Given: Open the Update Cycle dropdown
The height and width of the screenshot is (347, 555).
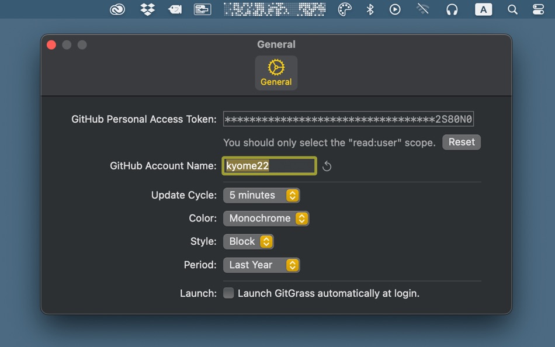Looking at the screenshot, I should click(262, 195).
